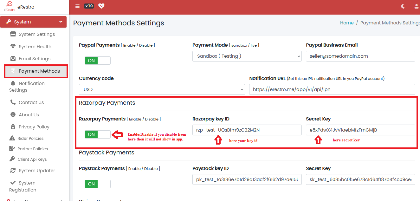Click the Home breadcrumb link
This screenshot has width=420, height=201.
347,23
